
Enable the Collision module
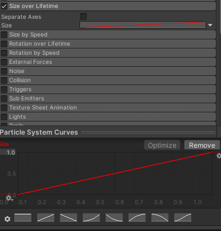4,80
